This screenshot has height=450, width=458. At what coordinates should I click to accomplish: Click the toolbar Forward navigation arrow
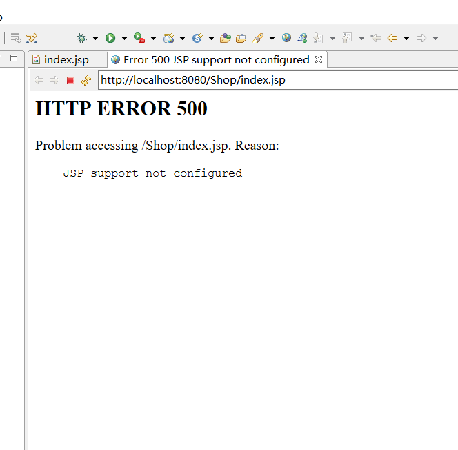pos(421,38)
